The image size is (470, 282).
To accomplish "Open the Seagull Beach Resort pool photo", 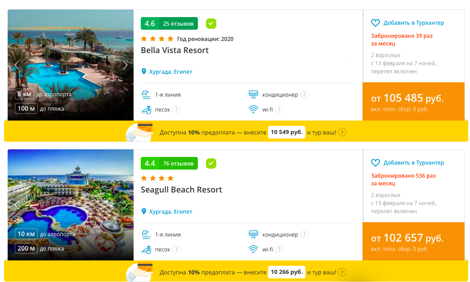I will 71,198.
